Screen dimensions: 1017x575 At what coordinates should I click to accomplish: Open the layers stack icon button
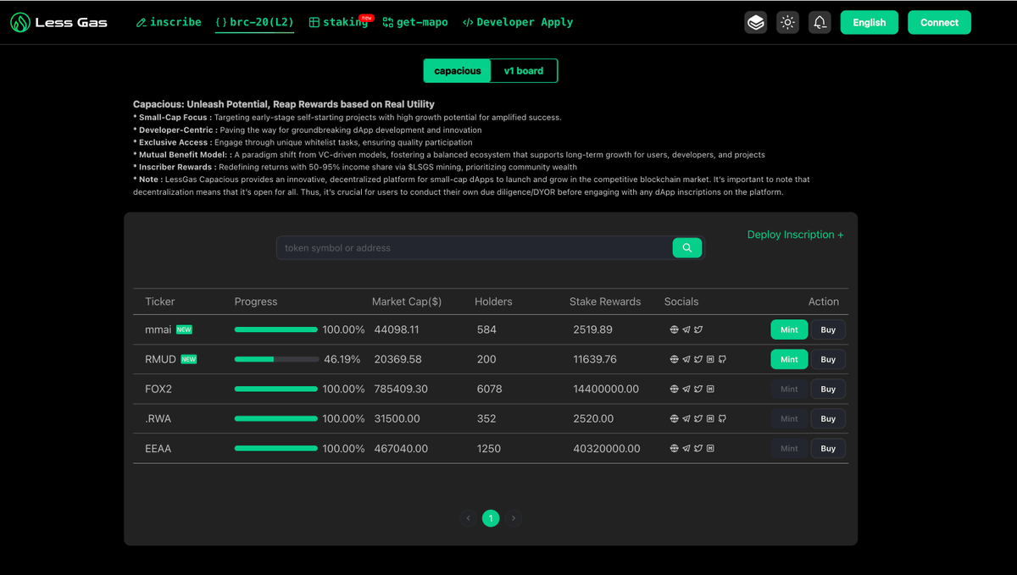[756, 23]
